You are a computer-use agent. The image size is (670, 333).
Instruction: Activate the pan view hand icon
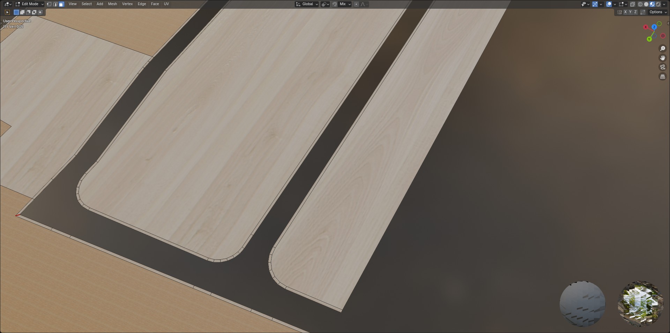662,58
